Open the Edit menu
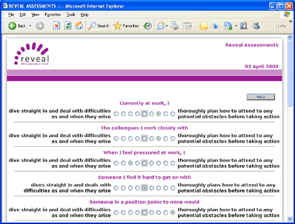 [x=23, y=15]
